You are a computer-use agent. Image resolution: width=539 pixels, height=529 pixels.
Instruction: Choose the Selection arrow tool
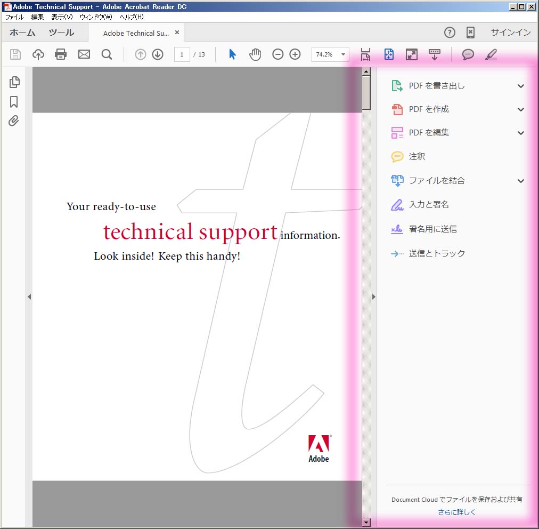[x=232, y=54]
